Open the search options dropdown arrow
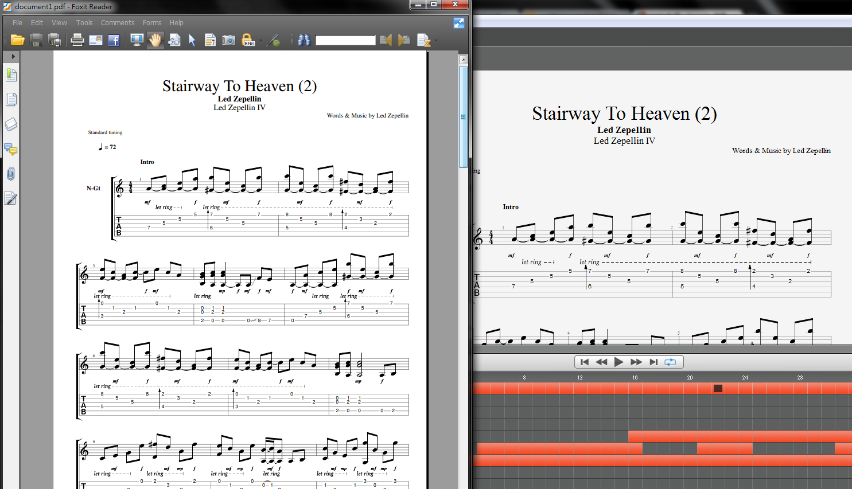 [436, 41]
